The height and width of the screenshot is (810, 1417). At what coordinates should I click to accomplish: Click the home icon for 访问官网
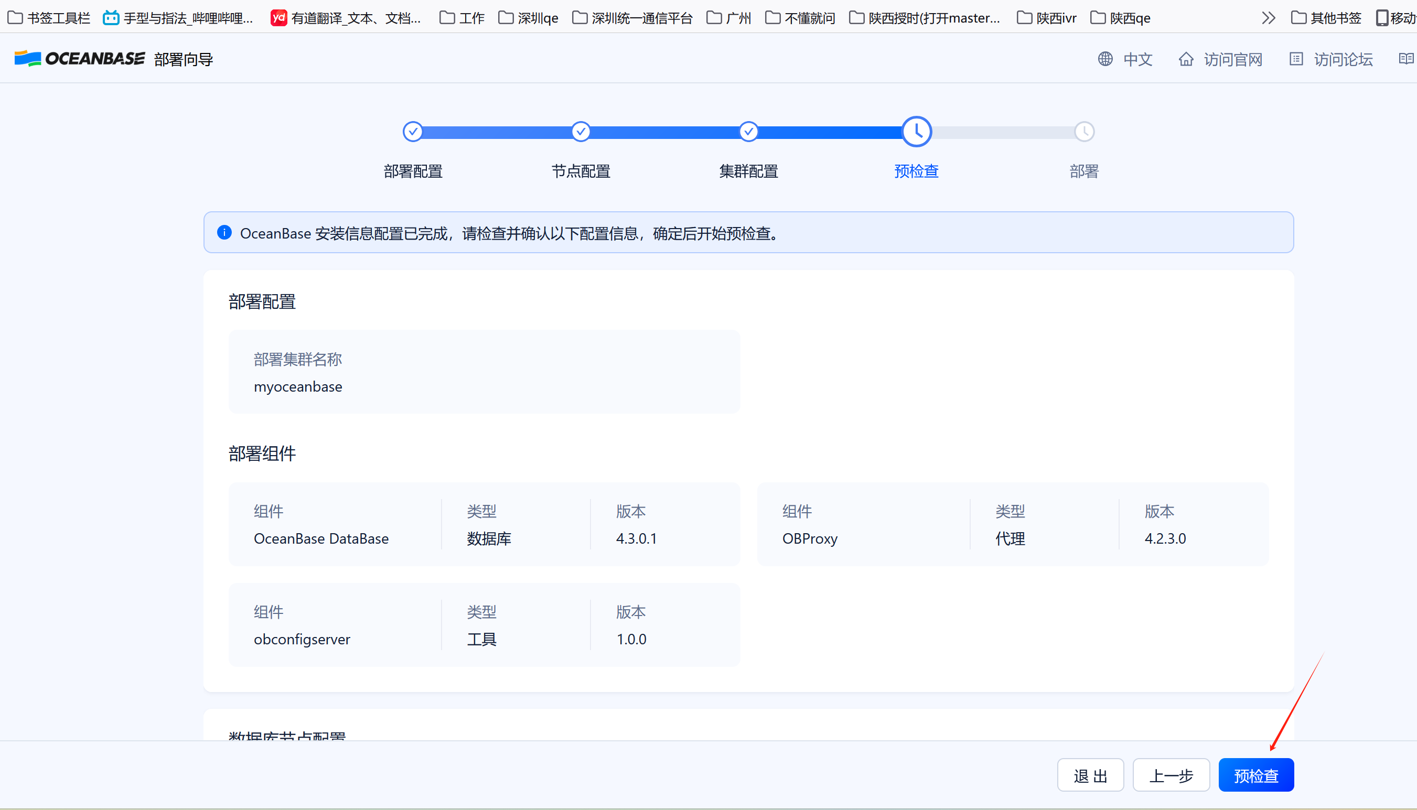pos(1186,59)
